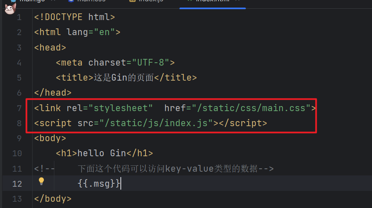This screenshot has height=208, width=372.
Task: Click the closing </script> tag
Action: [243, 123]
